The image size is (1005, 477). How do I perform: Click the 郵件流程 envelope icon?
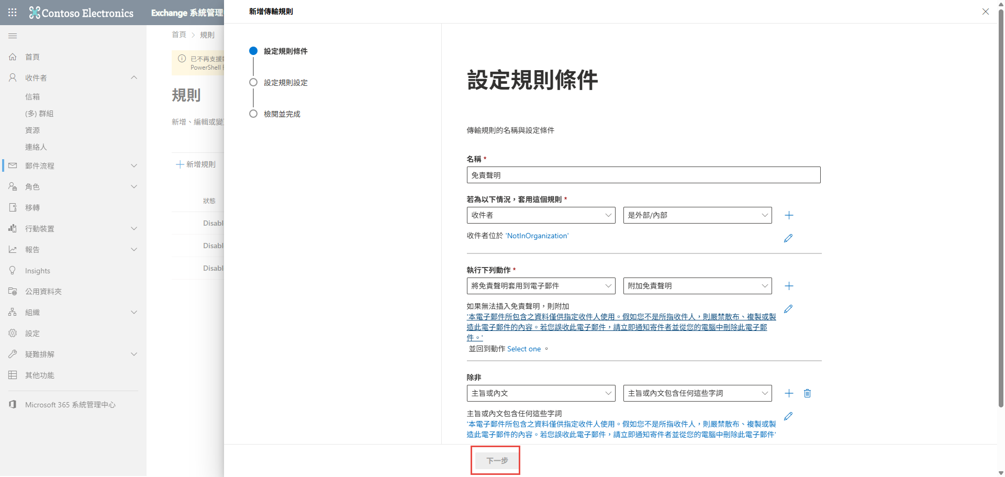click(13, 165)
